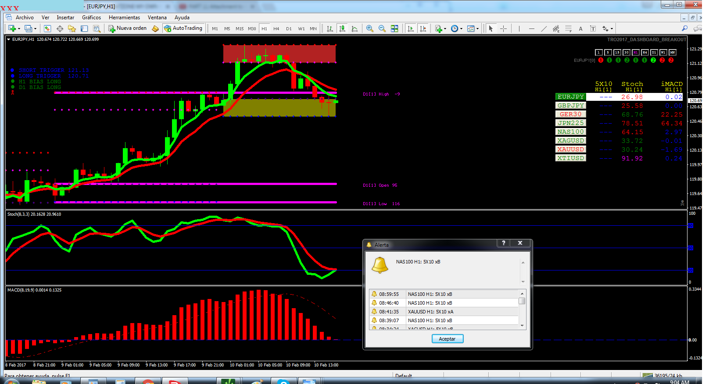Open the Market Watch window icon
This screenshot has height=384, width=709.
pos(47,28)
